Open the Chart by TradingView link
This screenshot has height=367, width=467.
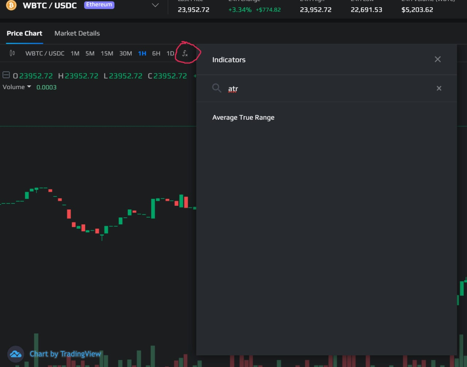click(65, 354)
